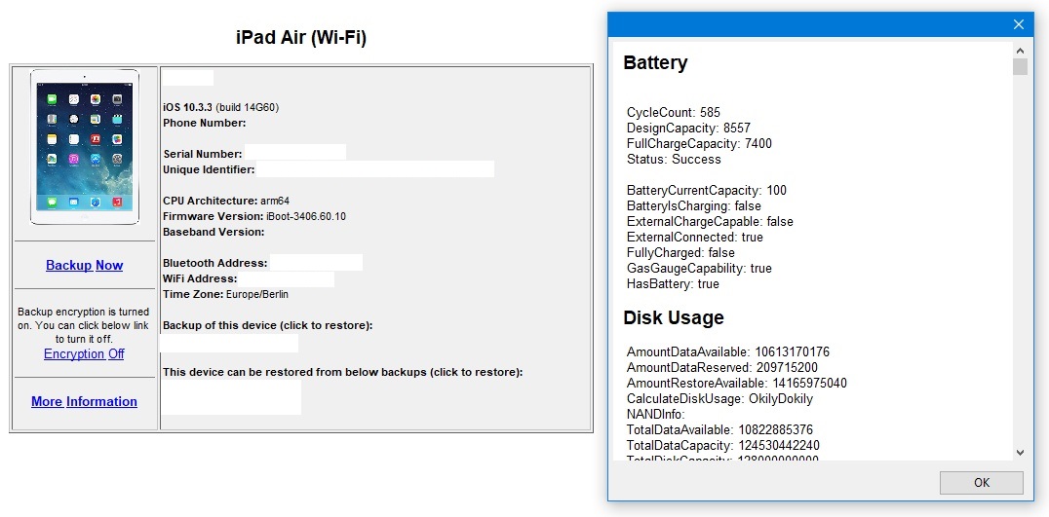Screen dimensions: 1049x517
Task: Click the Disk Usage heading
Action: coord(673,317)
